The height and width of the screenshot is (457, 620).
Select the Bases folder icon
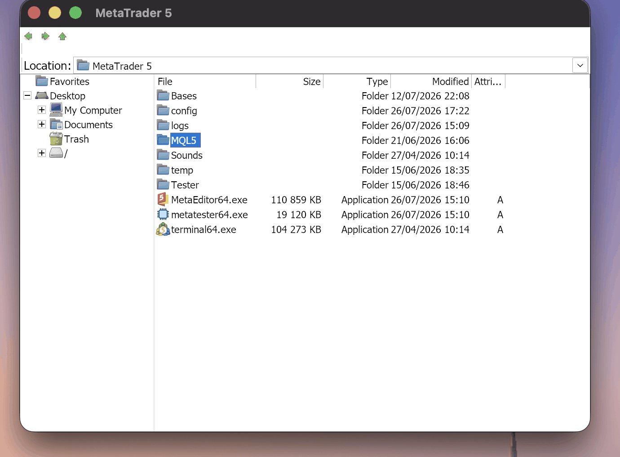pyautogui.click(x=163, y=95)
